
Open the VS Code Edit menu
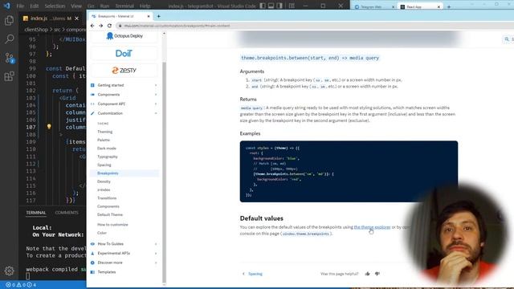point(34,6)
